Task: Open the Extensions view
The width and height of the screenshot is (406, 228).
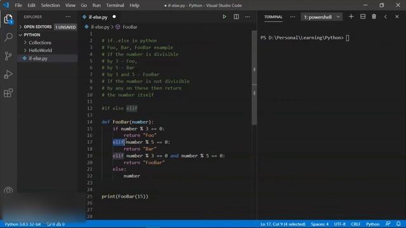Action: (8, 93)
